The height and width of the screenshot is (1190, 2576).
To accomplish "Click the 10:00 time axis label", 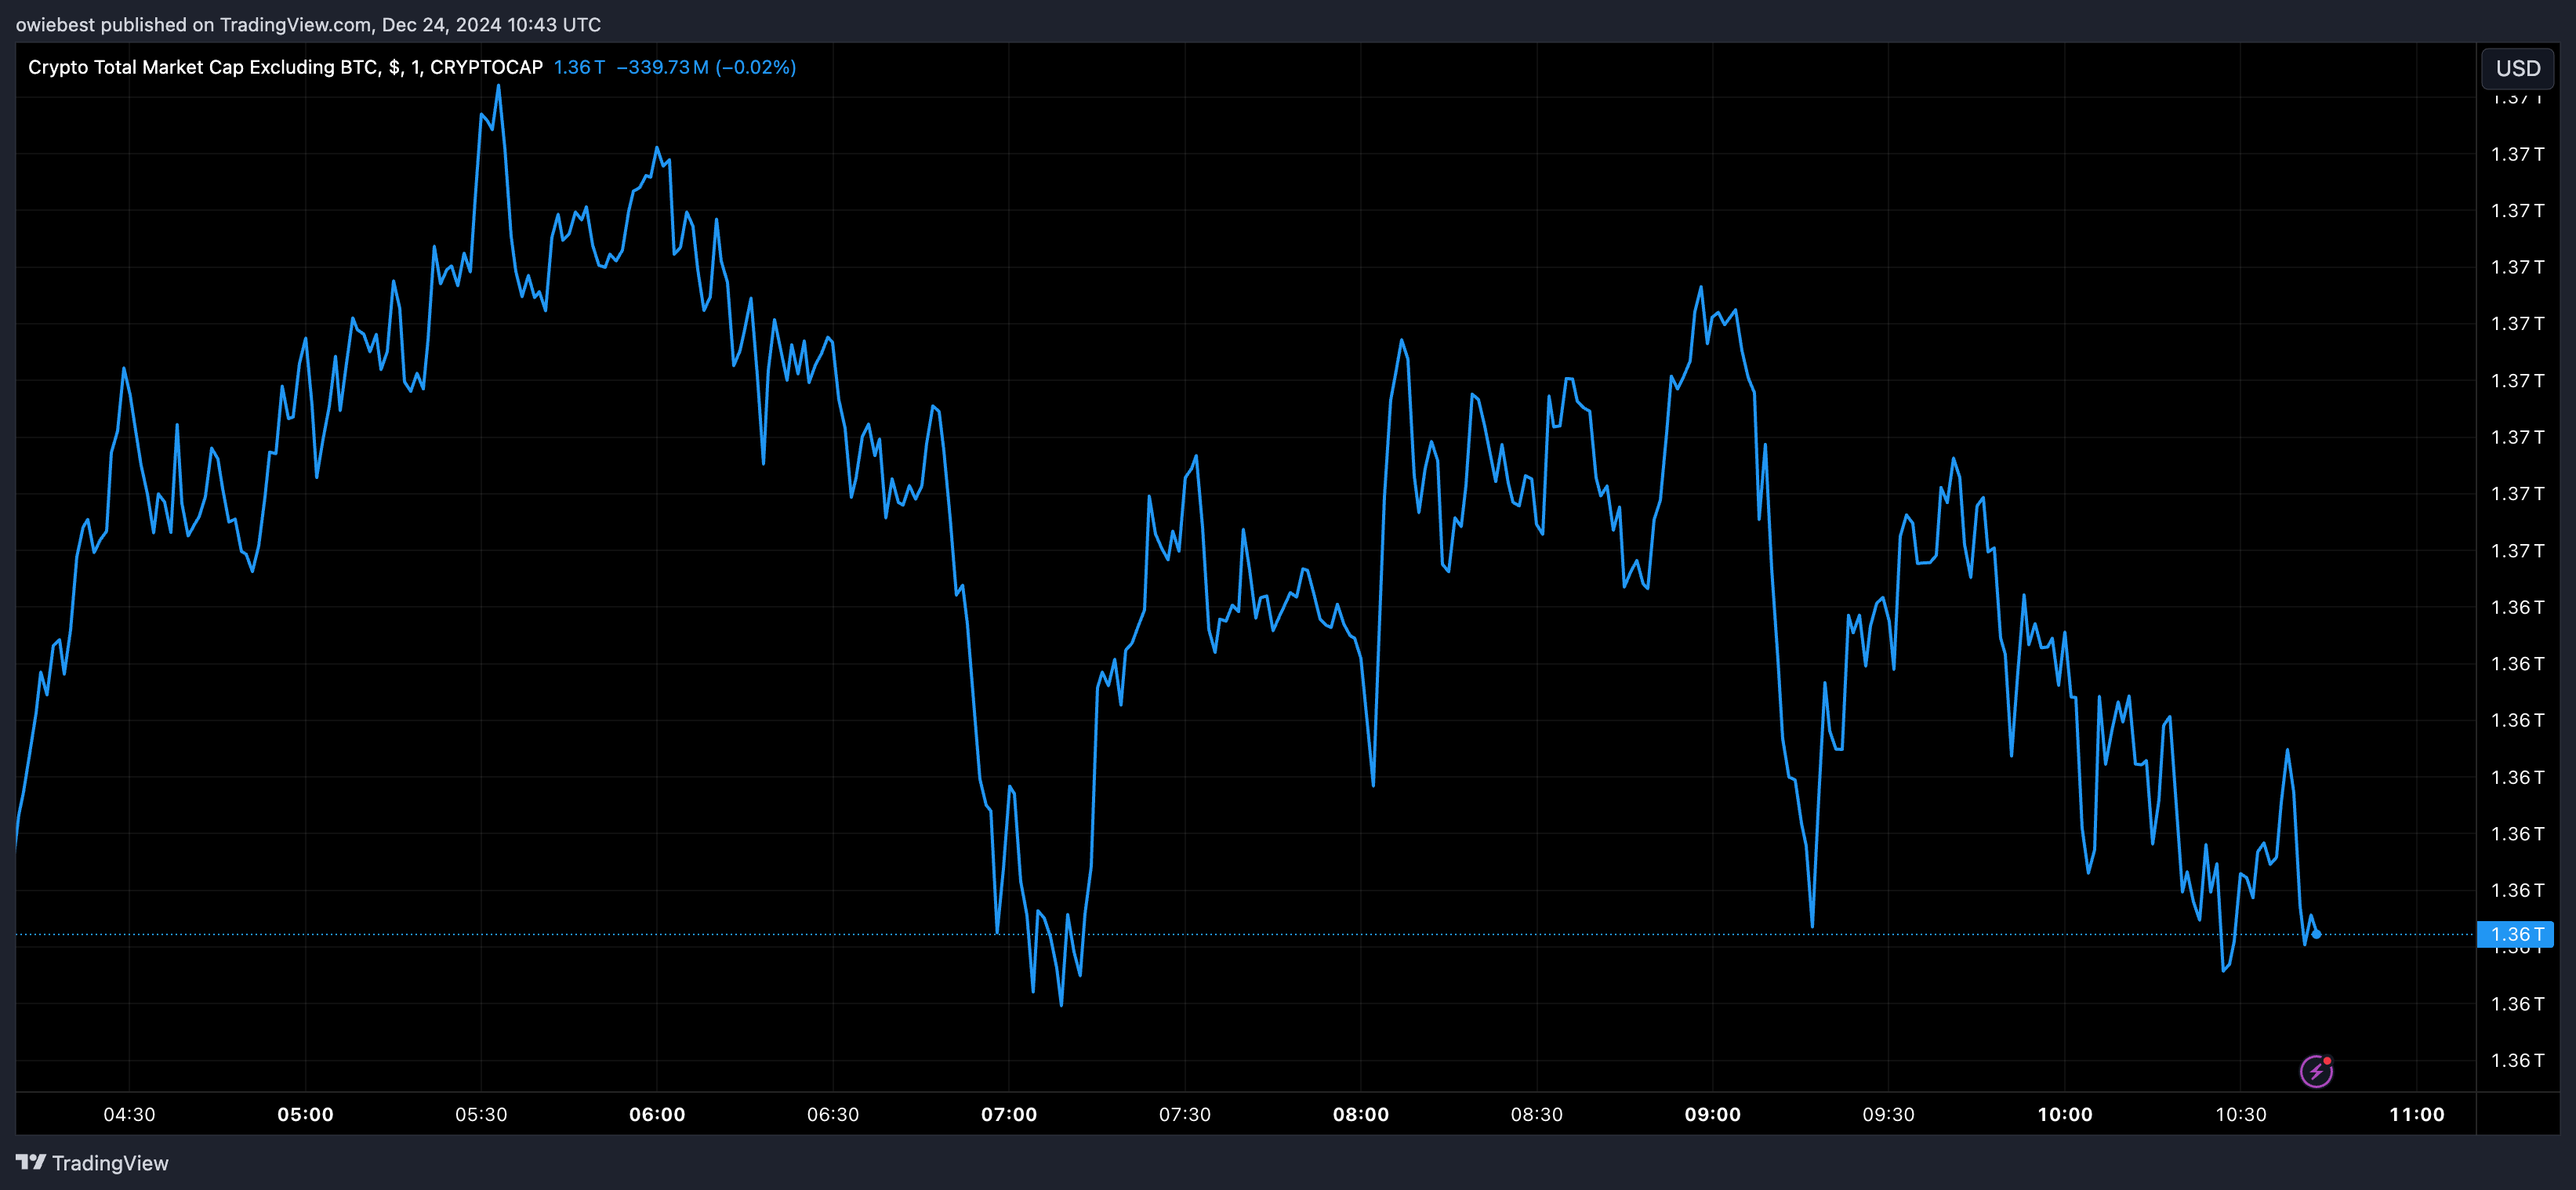I will coord(2065,1114).
